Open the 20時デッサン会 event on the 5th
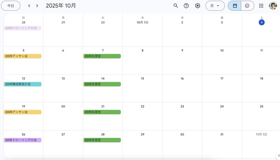This screenshot has width=280, height=160. coord(23,56)
